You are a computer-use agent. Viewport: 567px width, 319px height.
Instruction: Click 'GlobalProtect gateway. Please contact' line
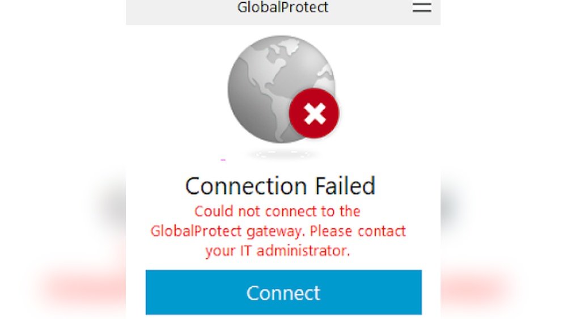coord(278,231)
